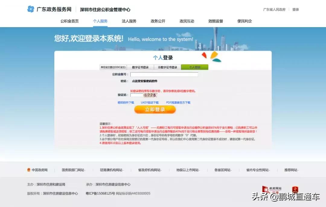
Task: Open the 推荐网站 dropdown
Action: pos(290,170)
